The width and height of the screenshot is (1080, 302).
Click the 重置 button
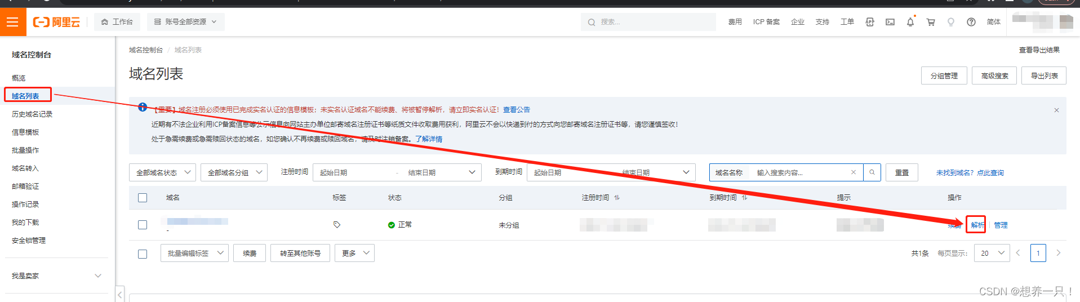(901, 172)
